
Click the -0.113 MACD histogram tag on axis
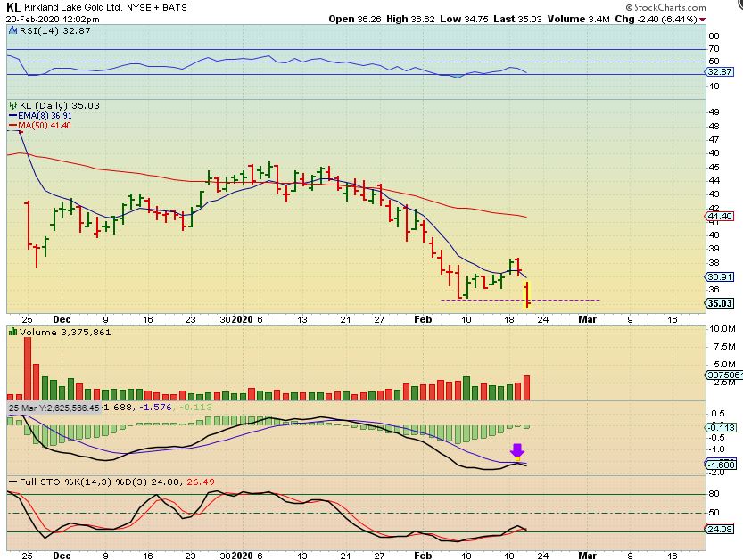(x=721, y=428)
